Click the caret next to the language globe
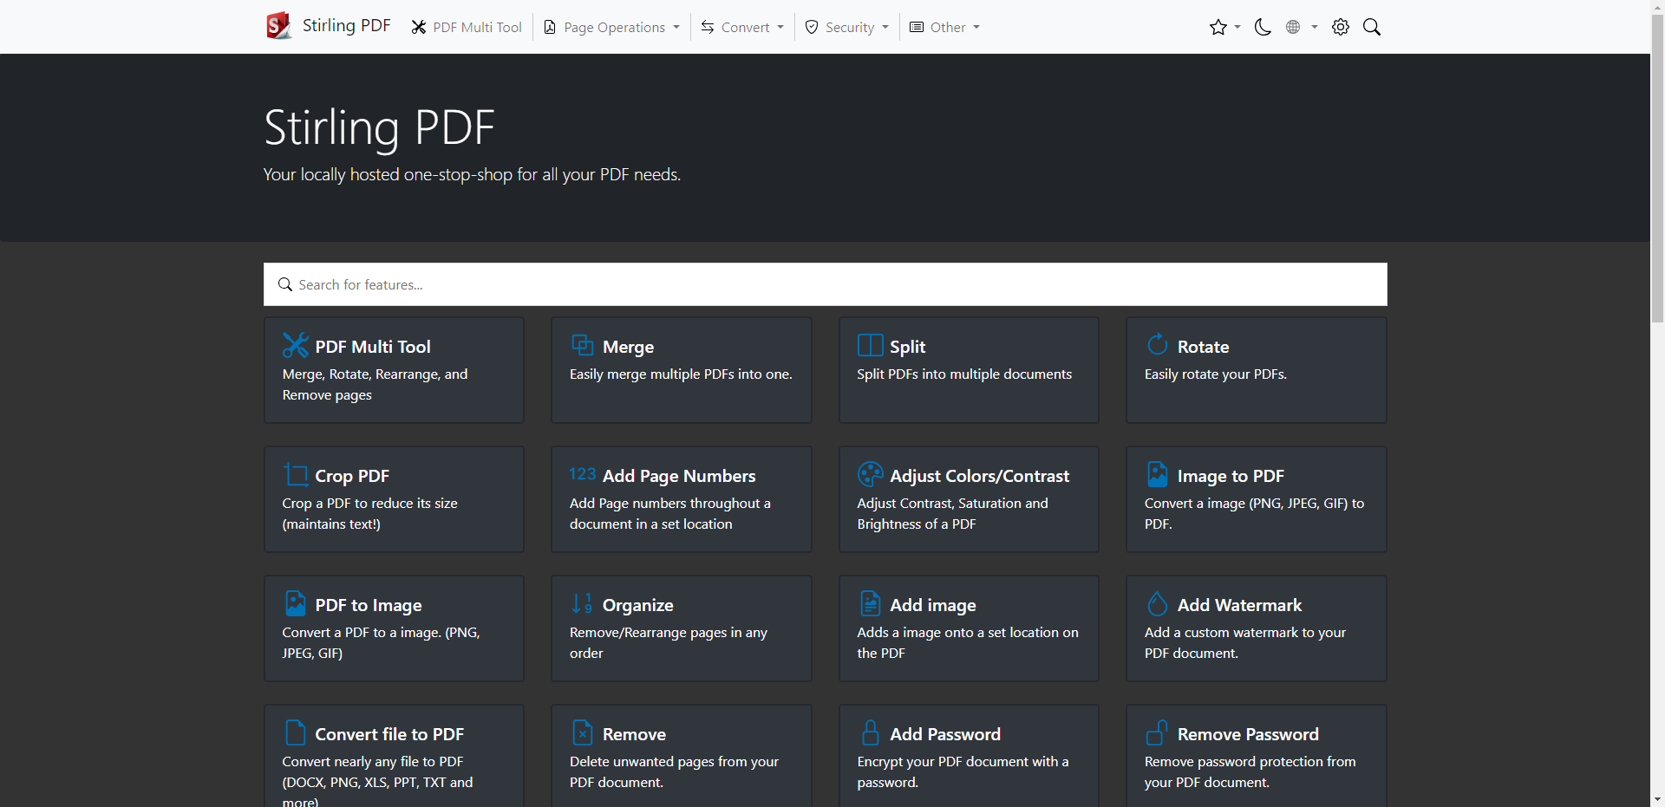The height and width of the screenshot is (807, 1665). click(1315, 27)
